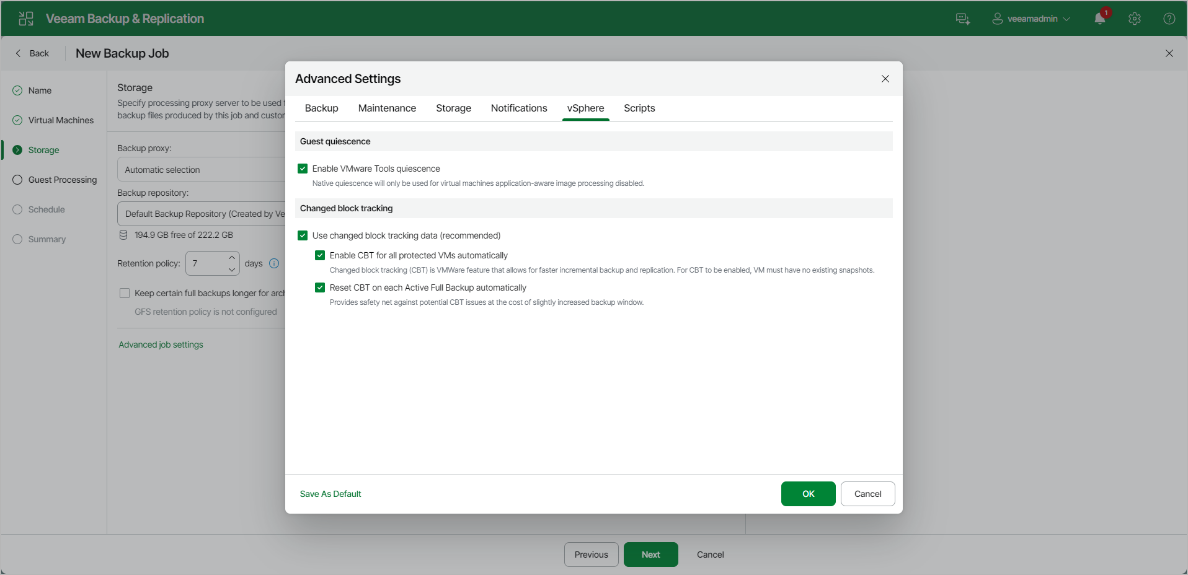Toggle Reset CBT on each Active Full Backup
This screenshot has width=1188, height=575.
320,287
